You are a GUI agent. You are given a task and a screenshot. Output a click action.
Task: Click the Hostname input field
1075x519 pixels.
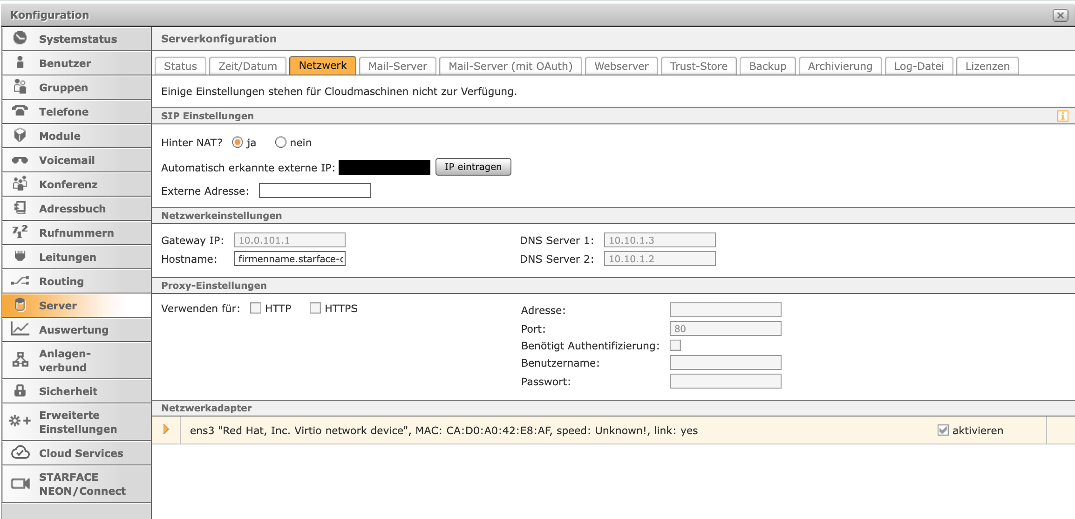[290, 259]
